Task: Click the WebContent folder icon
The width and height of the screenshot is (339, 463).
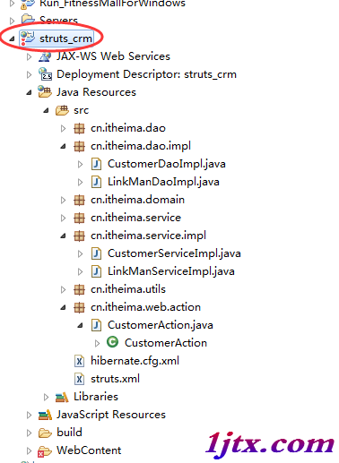Action: click(x=45, y=451)
